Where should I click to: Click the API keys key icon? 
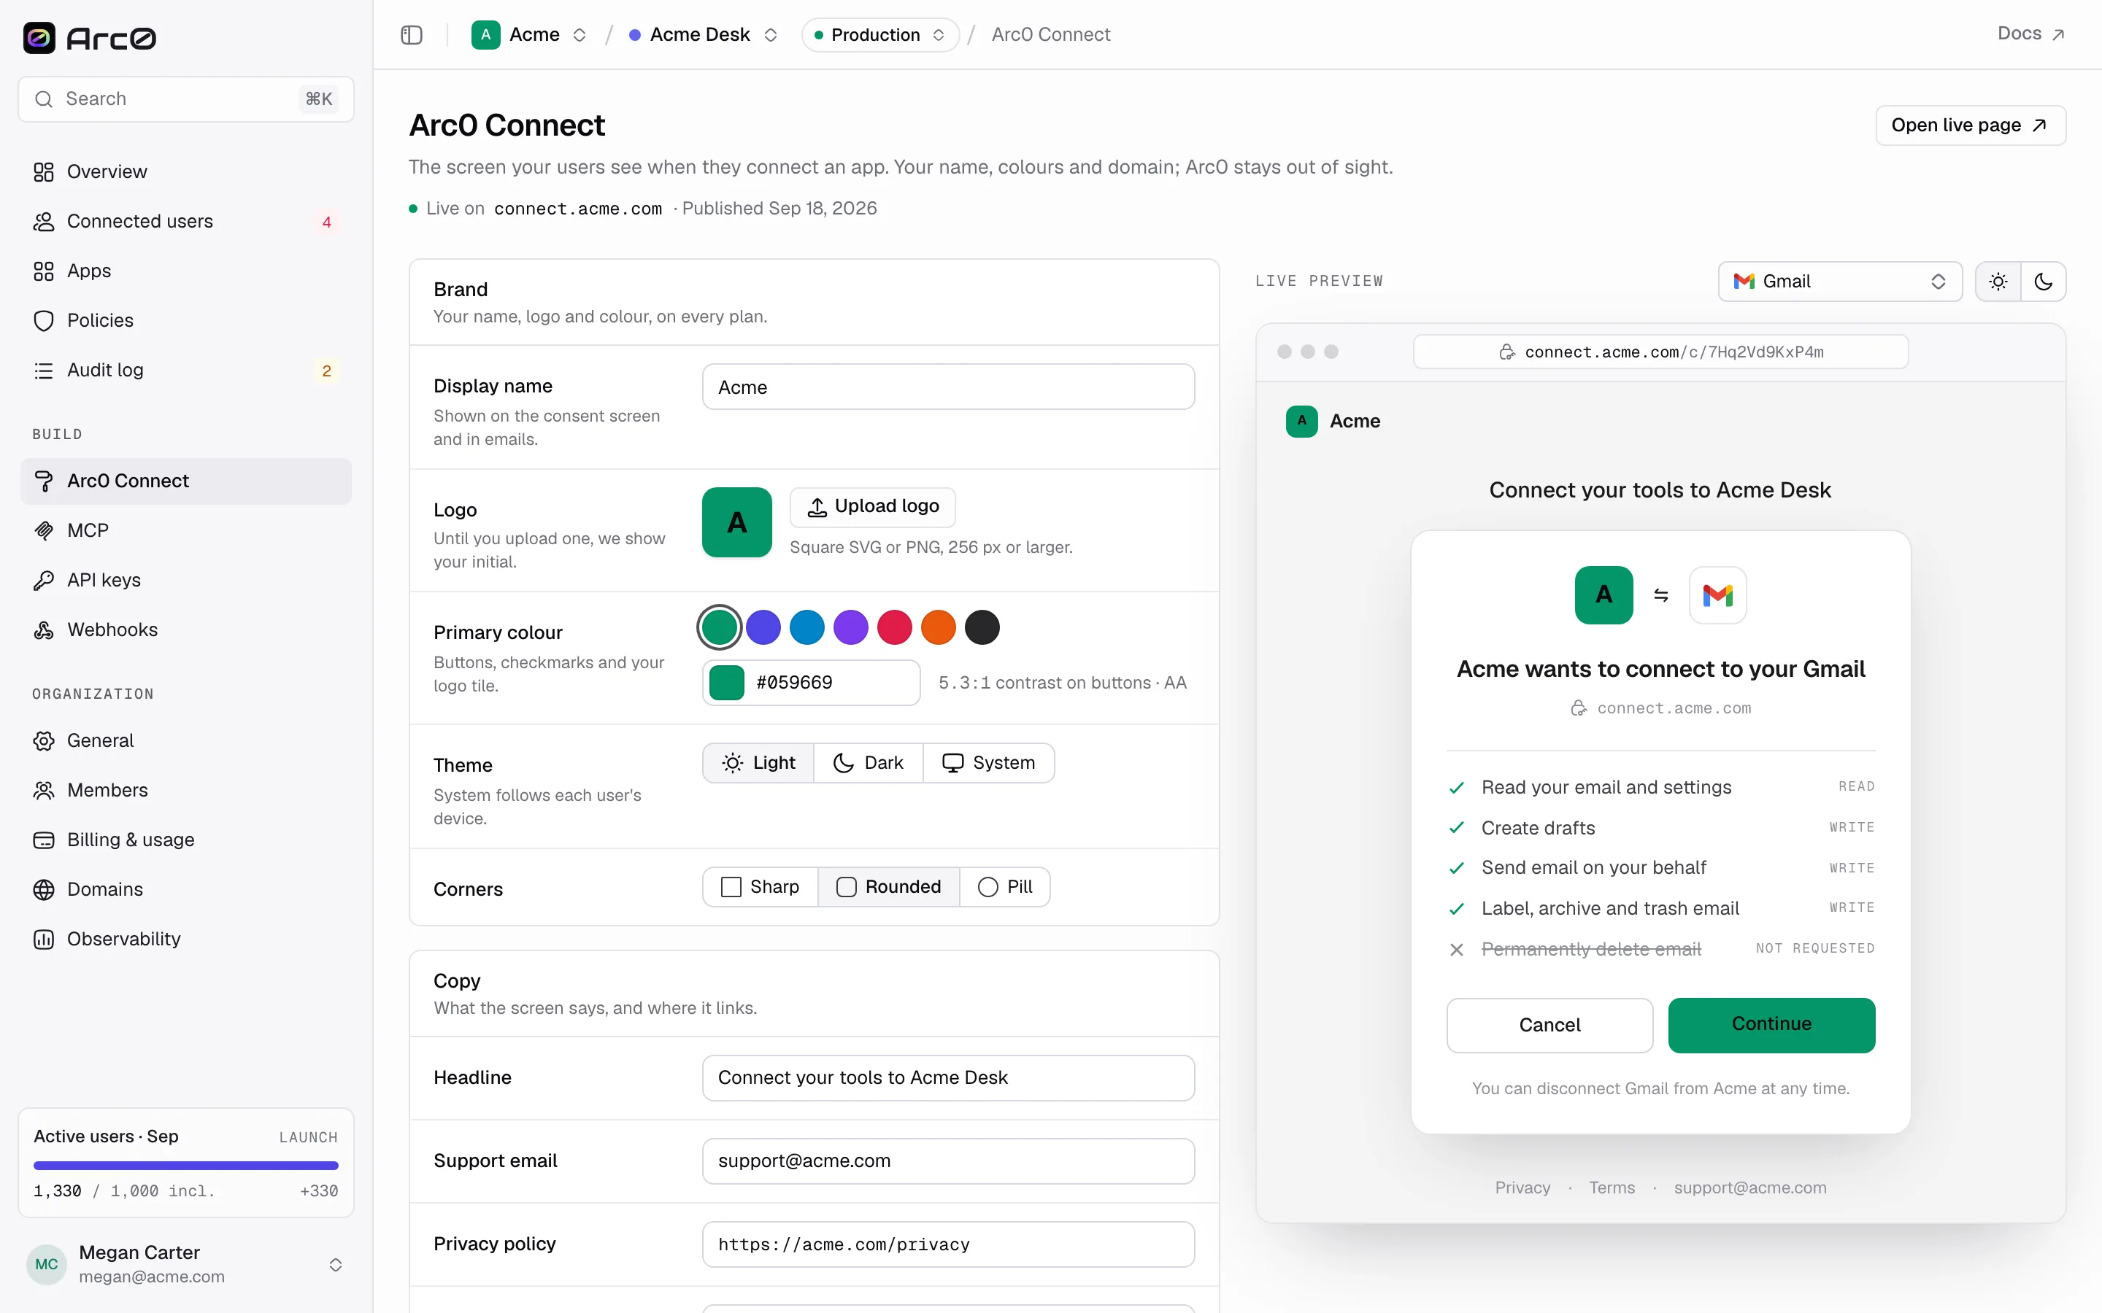pyautogui.click(x=44, y=580)
